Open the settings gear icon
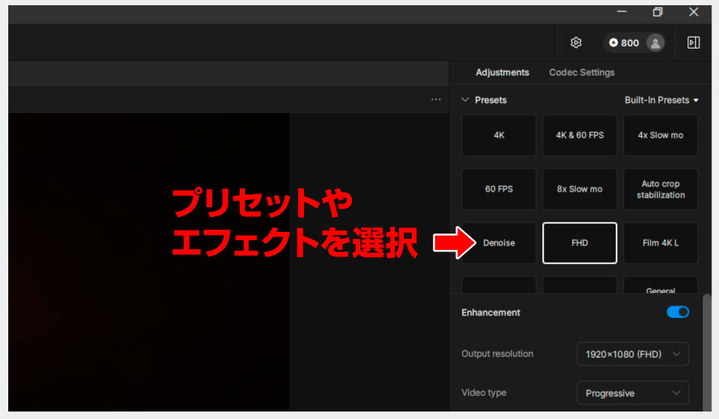Viewport: 719px width, 419px height. pos(576,43)
